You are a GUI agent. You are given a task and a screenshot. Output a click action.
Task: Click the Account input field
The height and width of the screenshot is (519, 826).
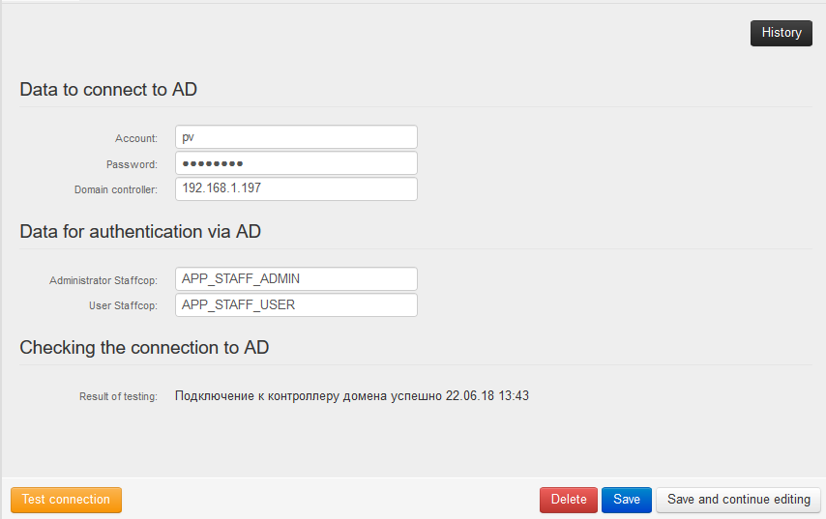(296, 137)
